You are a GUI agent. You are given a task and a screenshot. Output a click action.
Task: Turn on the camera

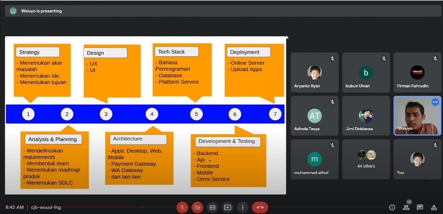[x=197, y=207]
